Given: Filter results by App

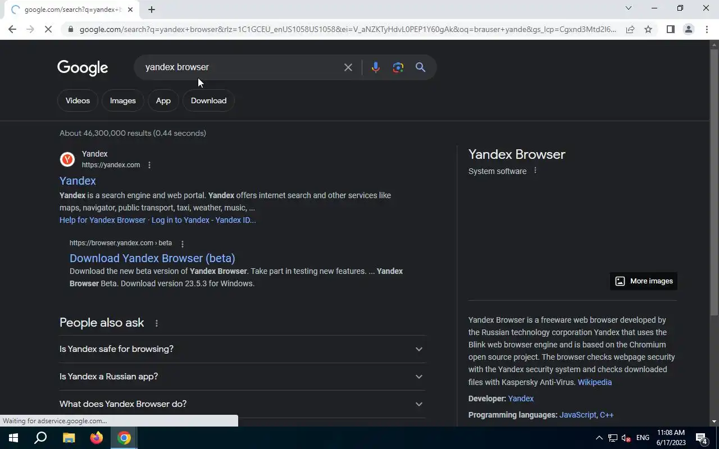Looking at the screenshot, I should [163, 101].
